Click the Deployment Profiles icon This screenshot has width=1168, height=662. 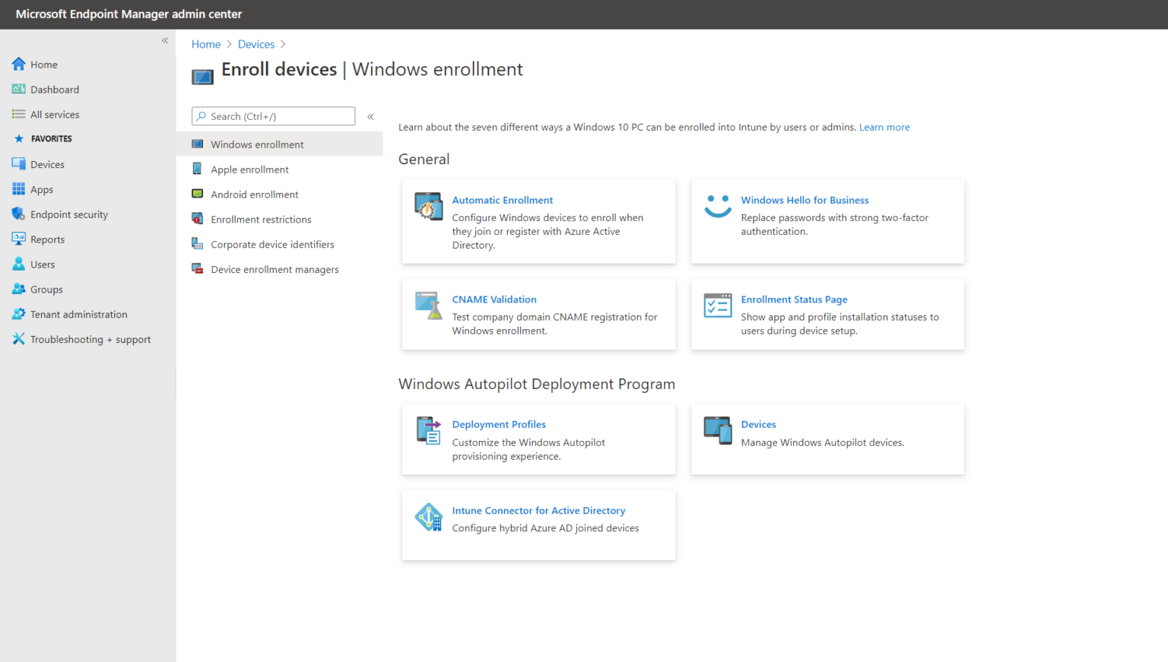(428, 430)
